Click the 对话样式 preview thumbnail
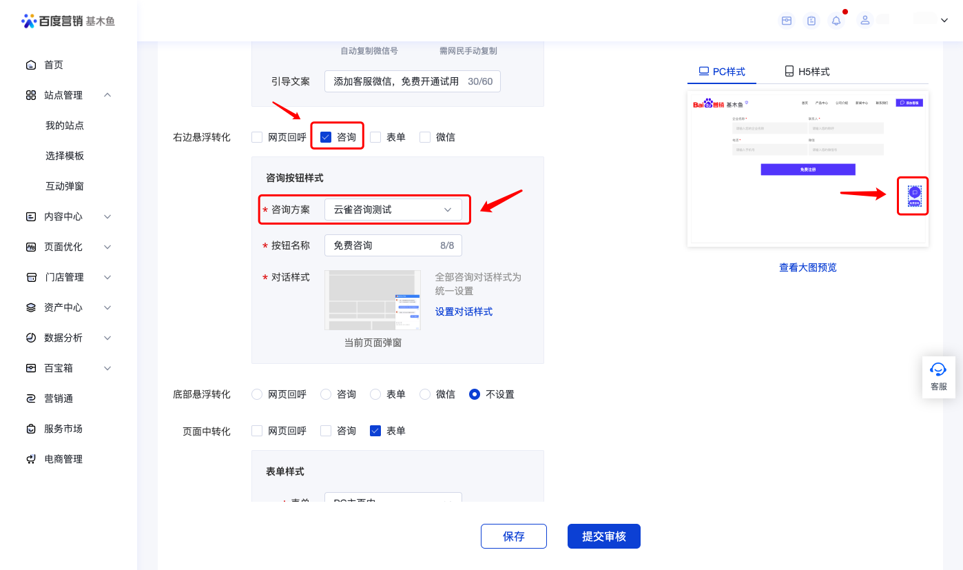 click(372, 299)
